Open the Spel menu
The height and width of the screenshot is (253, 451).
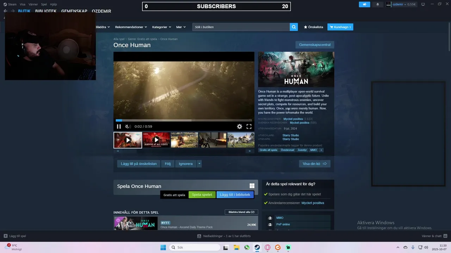(44, 4)
